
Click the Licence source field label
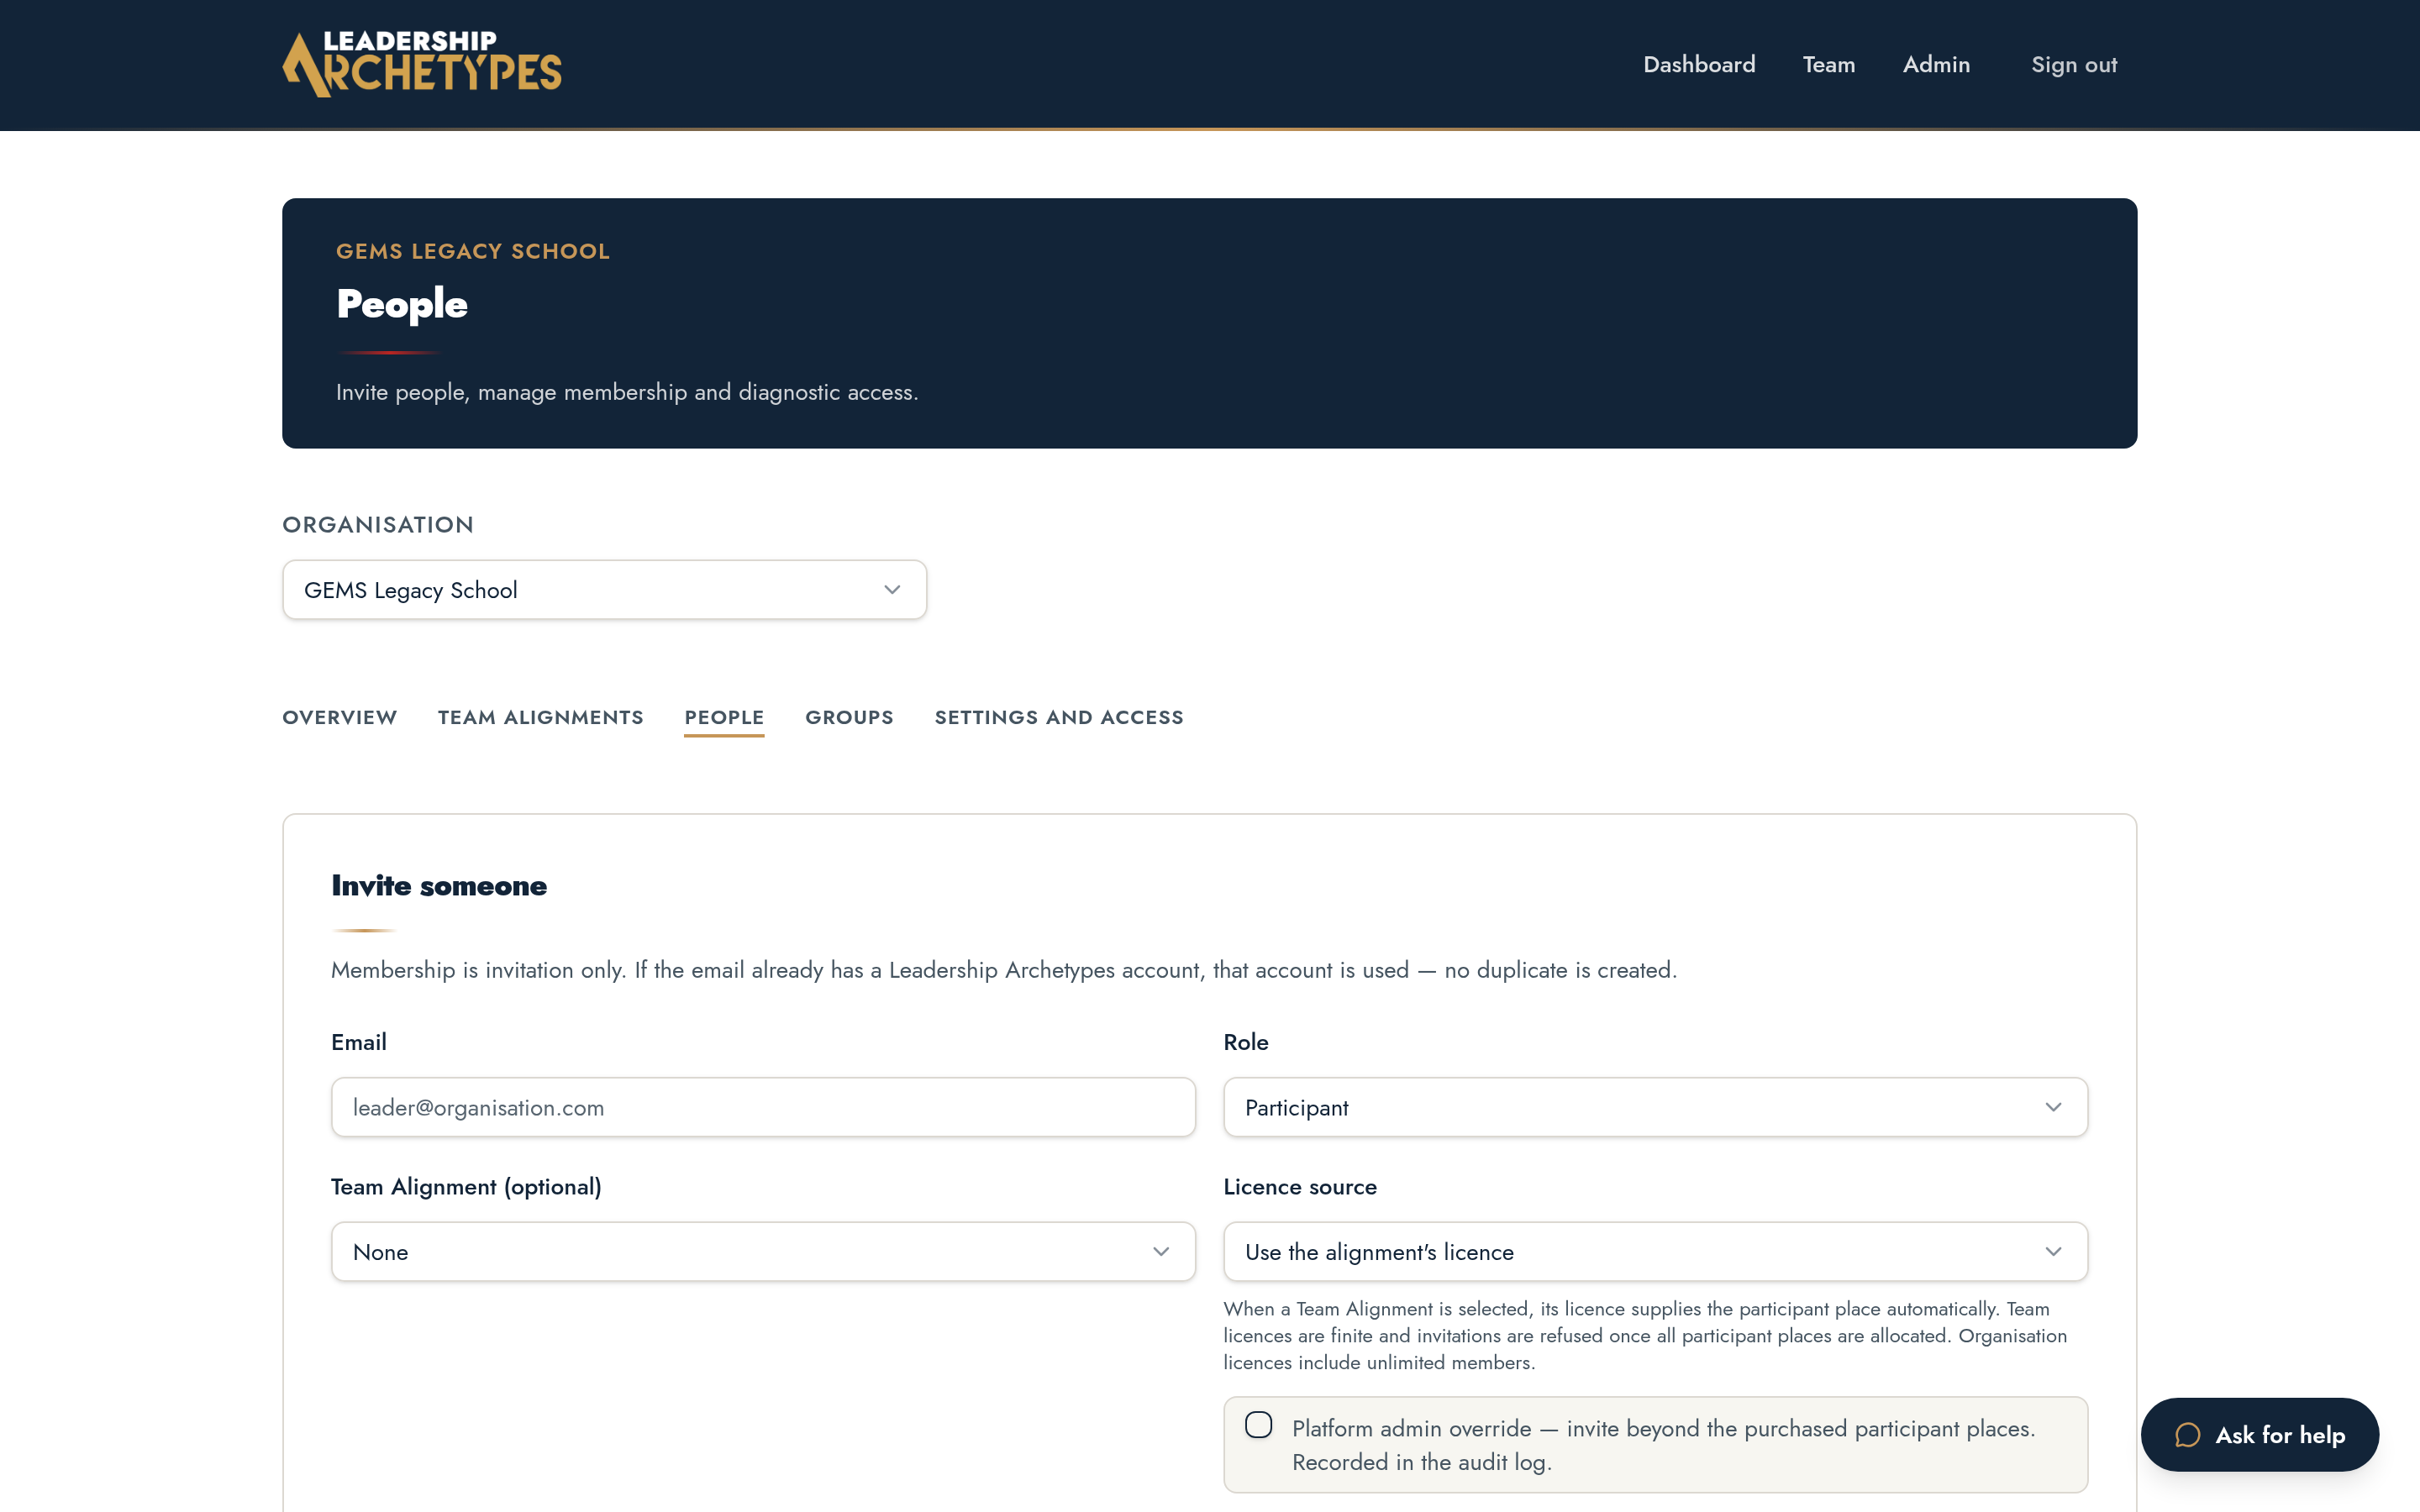[x=1300, y=1187]
